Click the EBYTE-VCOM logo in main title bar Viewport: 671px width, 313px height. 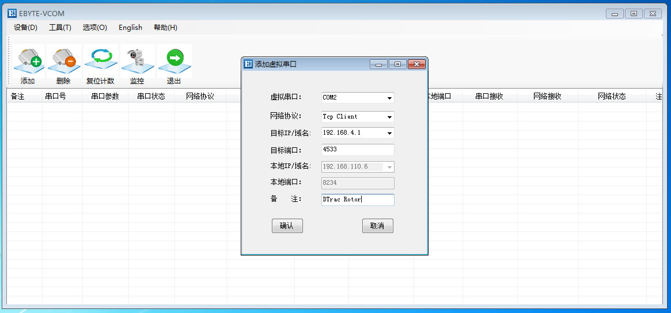pyautogui.click(x=12, y=14)
